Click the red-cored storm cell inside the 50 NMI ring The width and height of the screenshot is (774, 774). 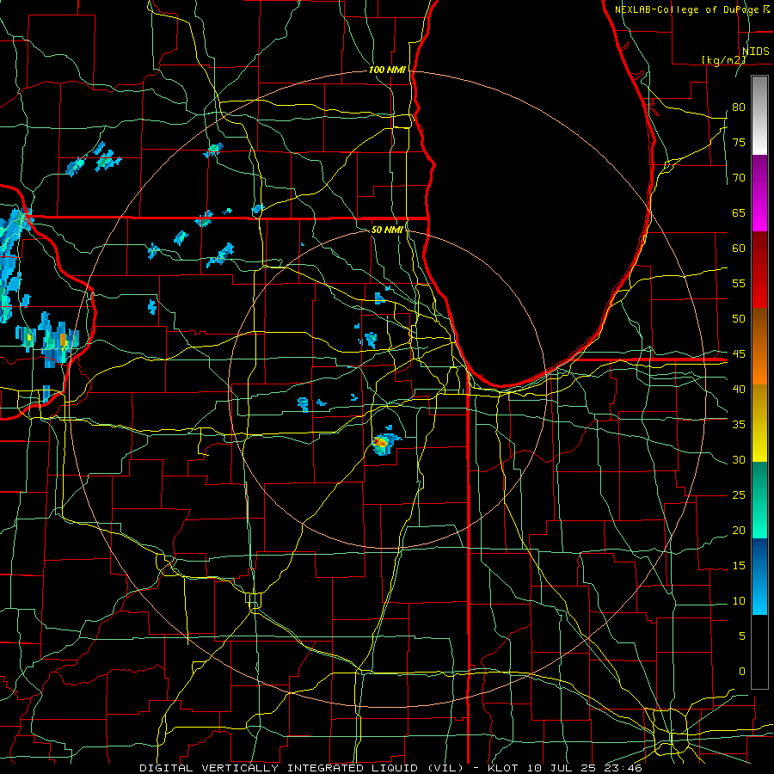(x=382, y=443)
